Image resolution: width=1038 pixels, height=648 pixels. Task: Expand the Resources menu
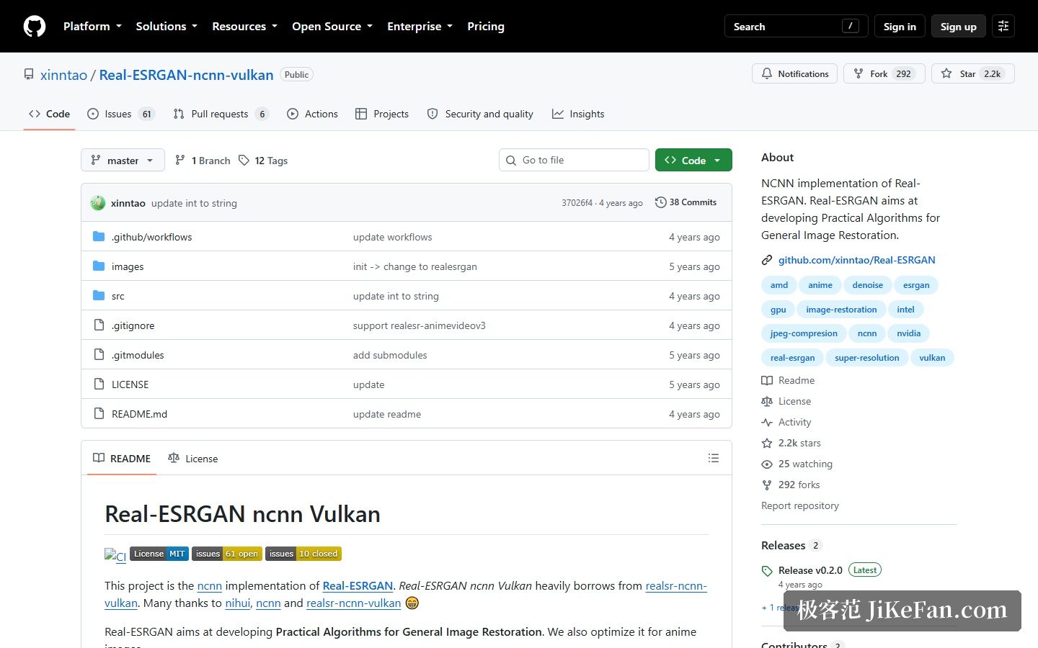[x=244, y=27]
